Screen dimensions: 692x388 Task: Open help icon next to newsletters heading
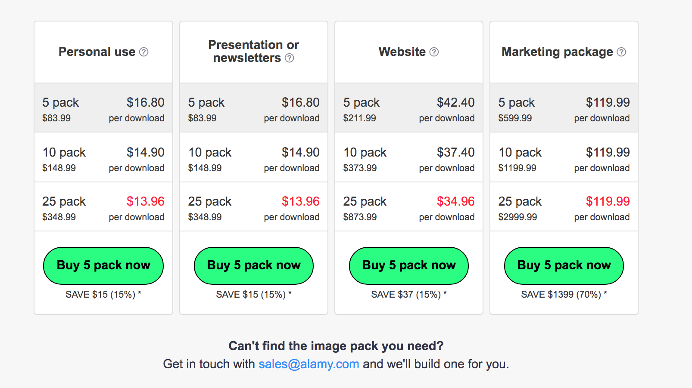point(290,58)
